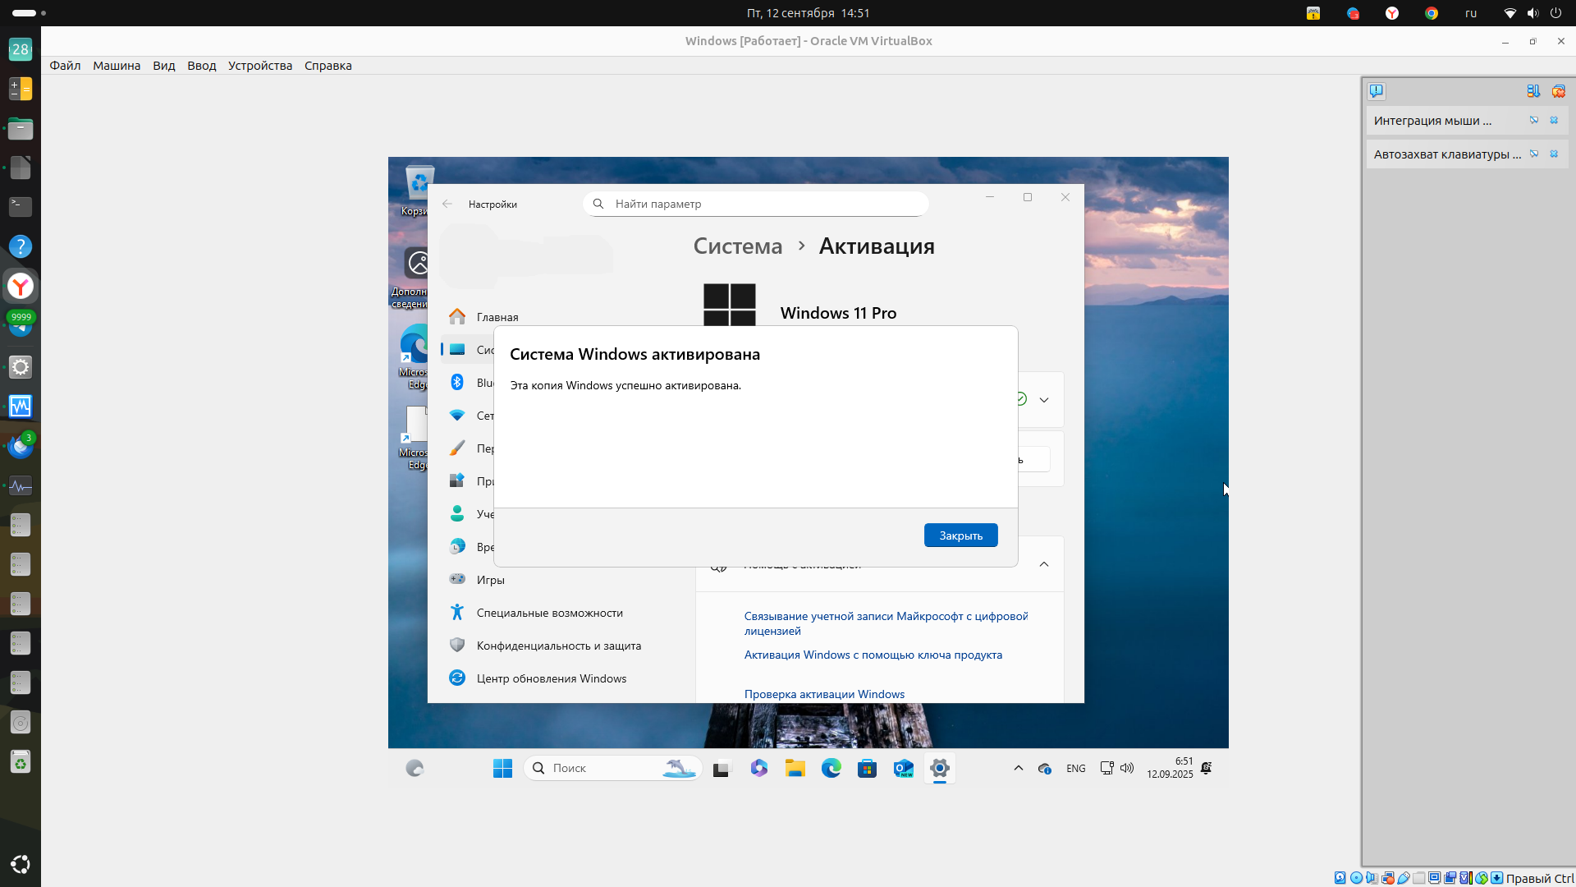Open the Файл menu in VirtualBox
The image size is (1576, 887).
65,66
